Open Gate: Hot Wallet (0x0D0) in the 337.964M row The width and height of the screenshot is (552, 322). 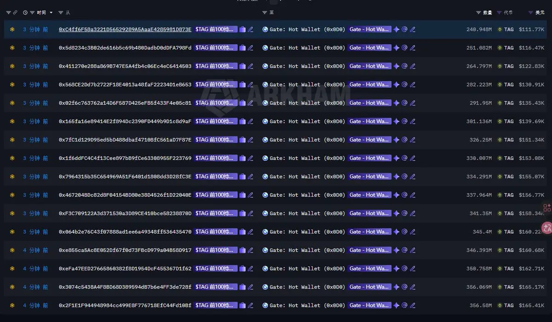(x=307, y=195)
